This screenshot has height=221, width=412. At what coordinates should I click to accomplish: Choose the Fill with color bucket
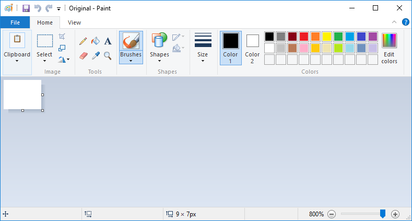click(96, 41)
